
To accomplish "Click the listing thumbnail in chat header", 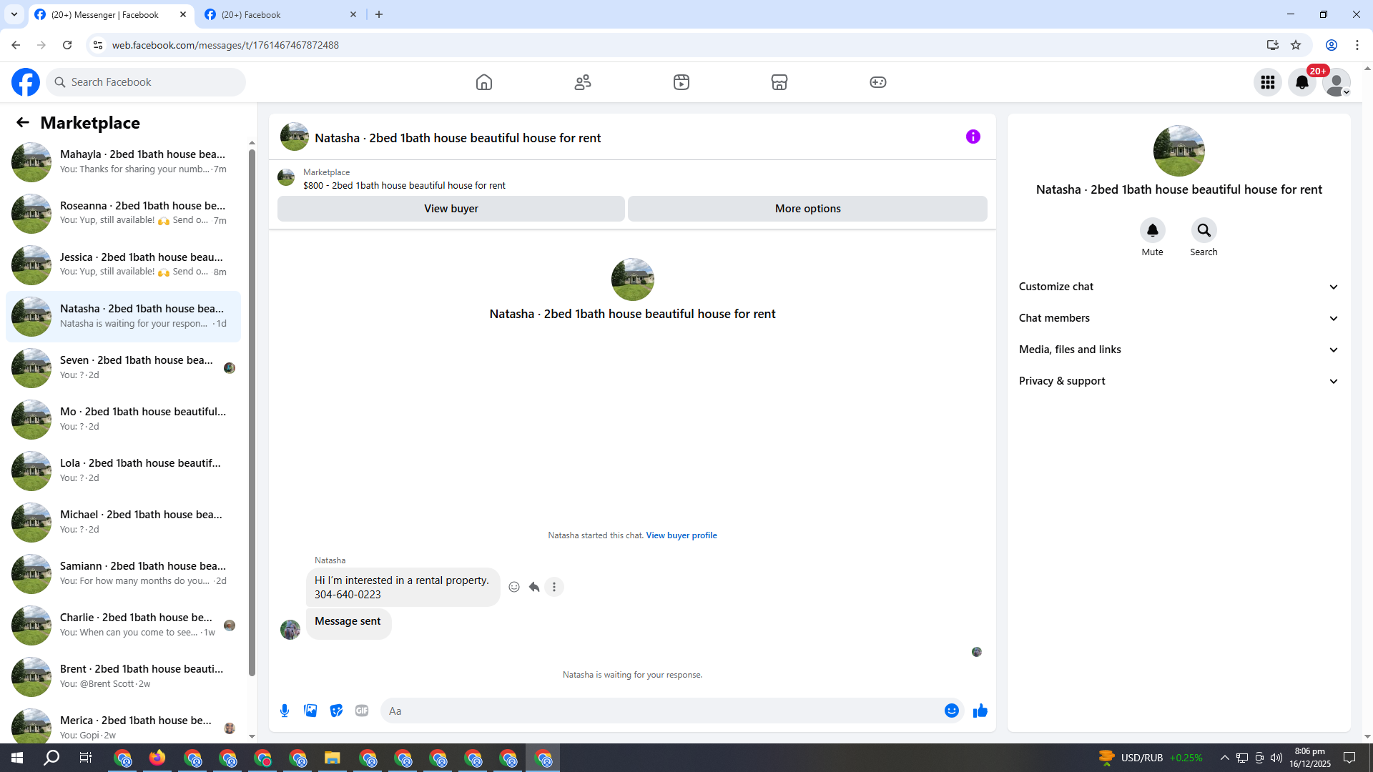I will pos(295,137).
